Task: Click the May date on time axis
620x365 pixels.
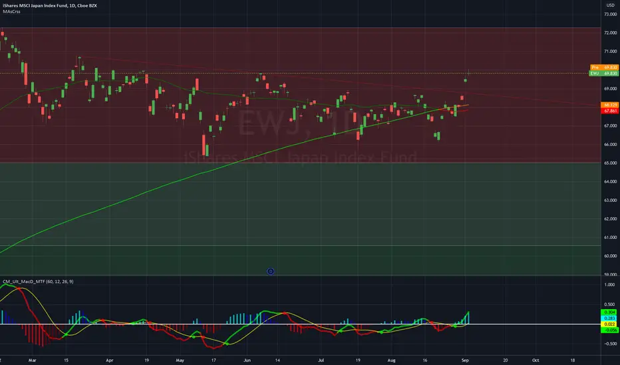Action: 180,360
